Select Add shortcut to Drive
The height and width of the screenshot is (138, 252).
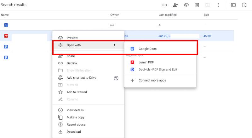pos(89,78)
